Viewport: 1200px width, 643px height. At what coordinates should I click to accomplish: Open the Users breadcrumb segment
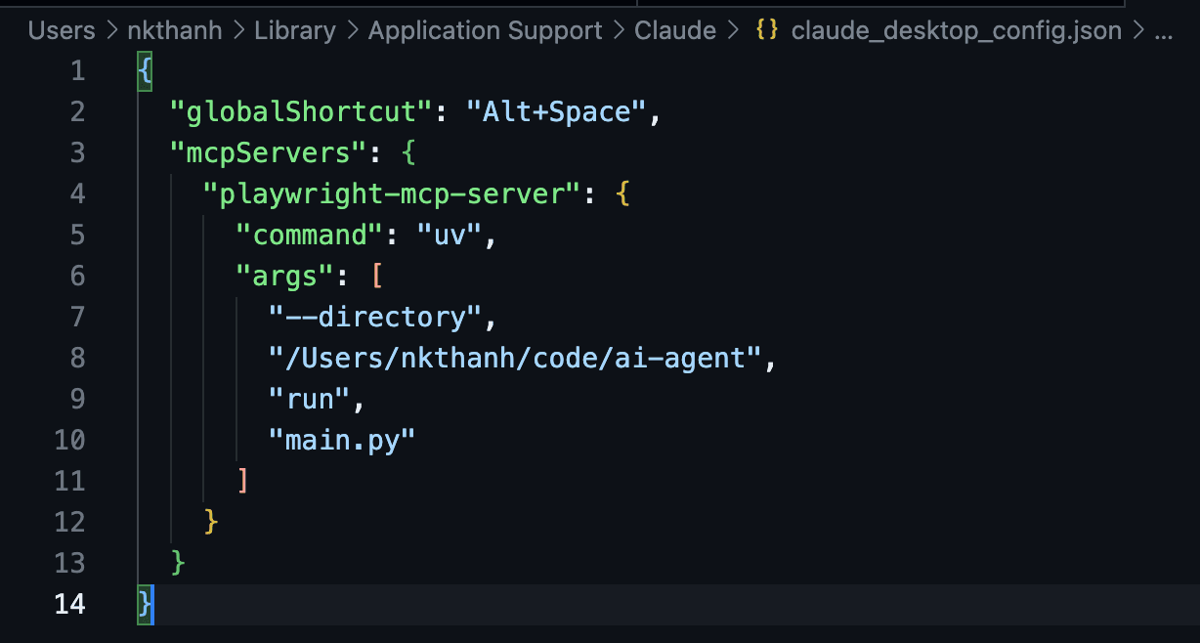pyautogui.click(x=62, y=30)
